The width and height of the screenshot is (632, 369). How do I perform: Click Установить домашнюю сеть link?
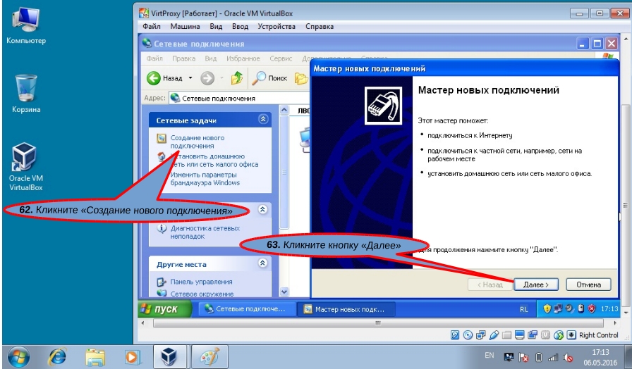214,160
